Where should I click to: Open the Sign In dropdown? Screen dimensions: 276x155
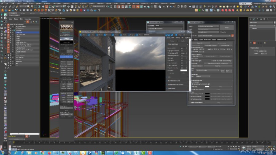point(246,3)
